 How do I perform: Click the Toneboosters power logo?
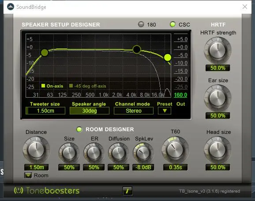coord(19,190)
